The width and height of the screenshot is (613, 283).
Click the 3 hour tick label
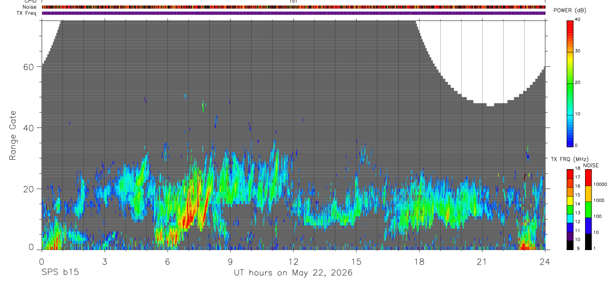[x=104, y=261]
